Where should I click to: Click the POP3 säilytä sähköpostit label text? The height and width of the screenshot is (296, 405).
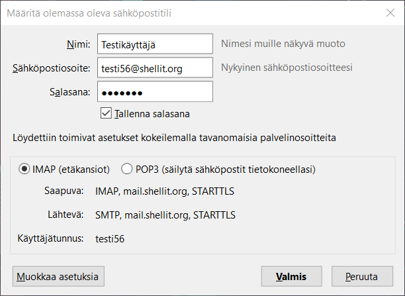tap(226, 170)
